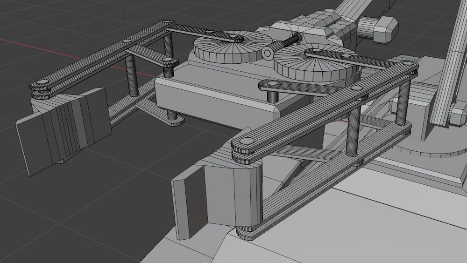Select the central gripper base block

tap(218, 95)
